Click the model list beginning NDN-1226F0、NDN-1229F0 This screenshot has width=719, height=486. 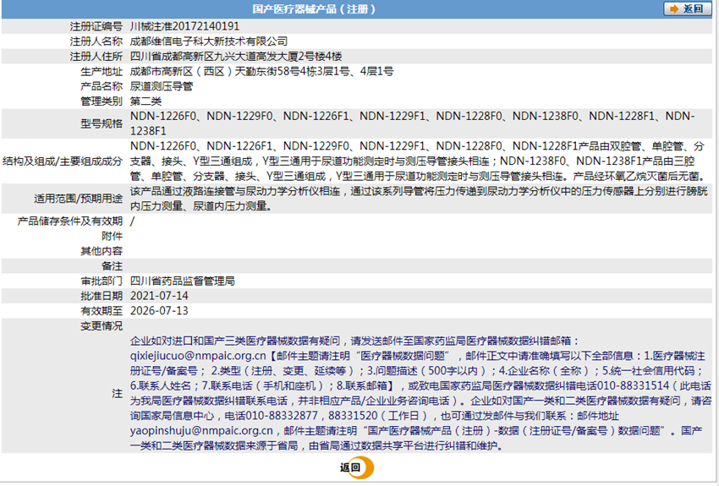click(x=413, y=123)
